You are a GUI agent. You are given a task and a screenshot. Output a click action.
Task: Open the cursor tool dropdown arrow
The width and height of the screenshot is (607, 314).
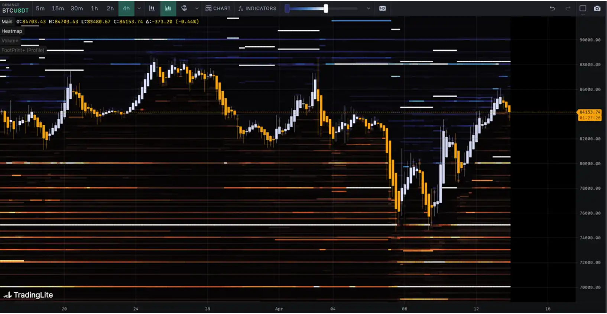[x=197, y=8]
